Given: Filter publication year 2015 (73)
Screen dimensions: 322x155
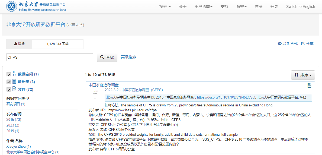Looking at the screenshot, I should tap(14, 119).
